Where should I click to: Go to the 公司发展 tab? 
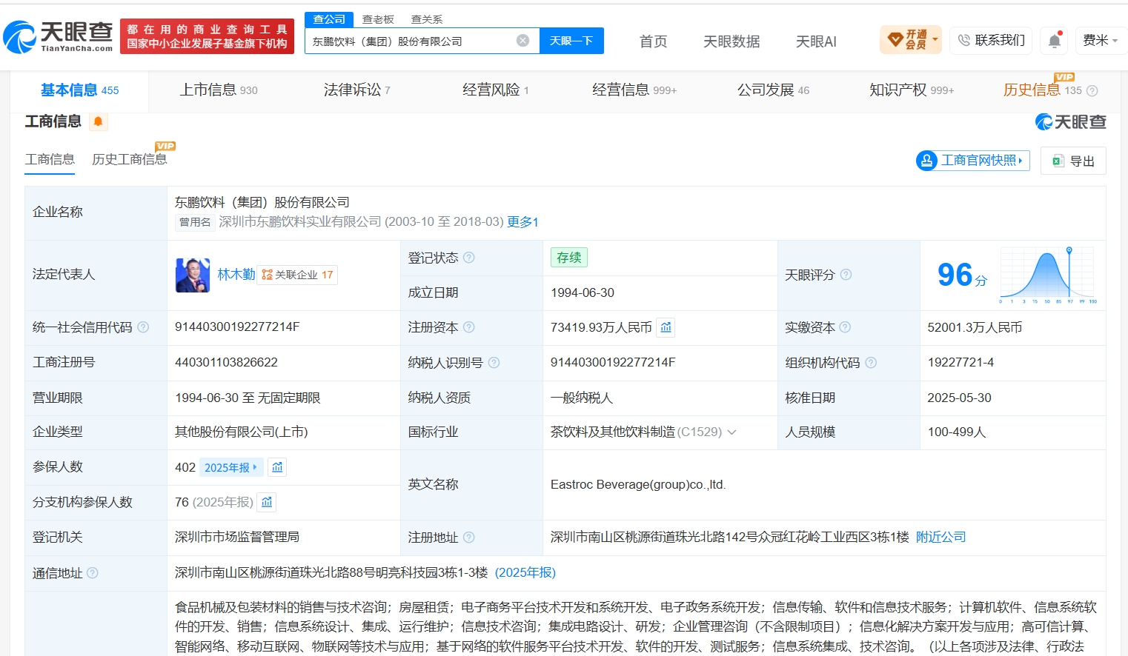coord(773,90)
